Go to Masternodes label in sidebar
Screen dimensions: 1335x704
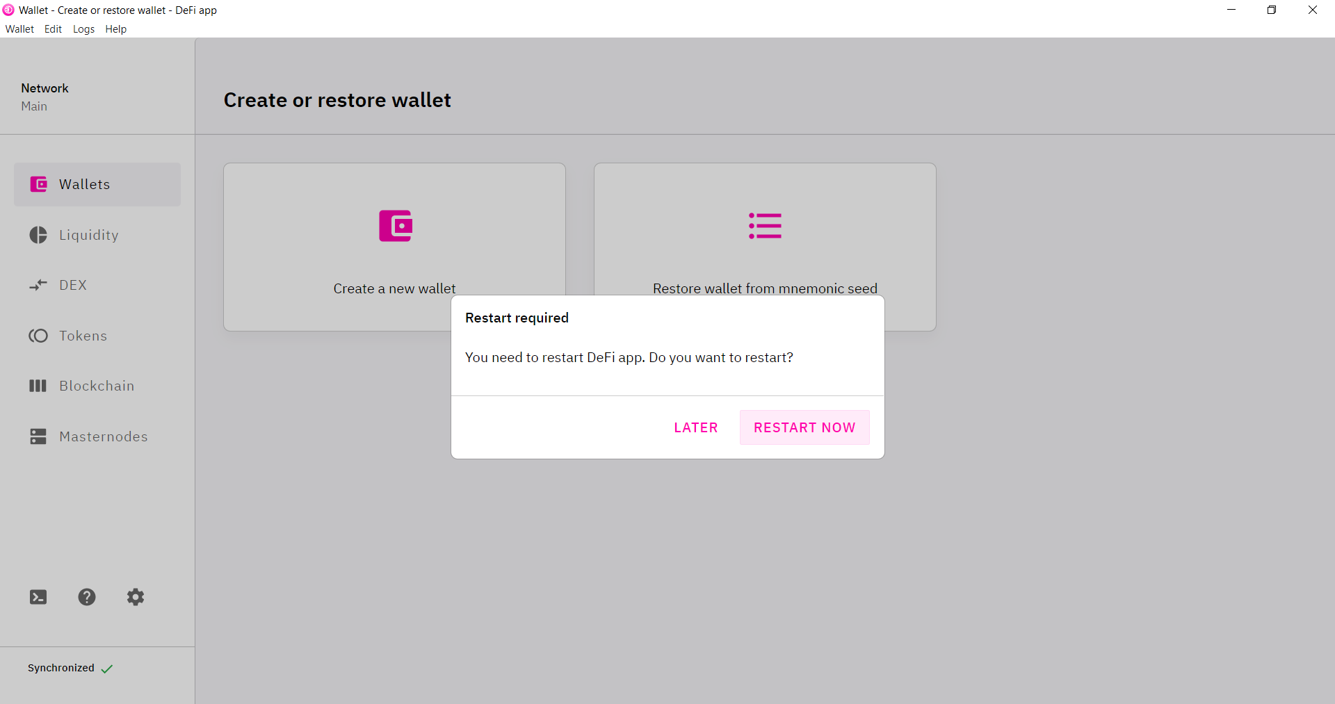104,436
